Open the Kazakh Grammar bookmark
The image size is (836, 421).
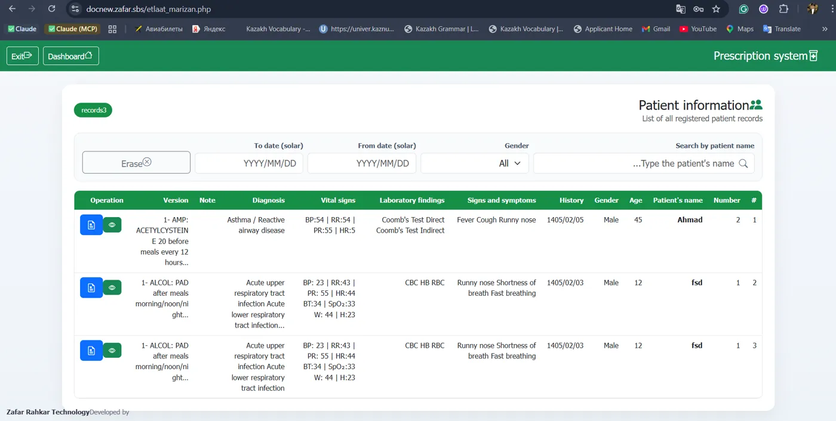(441, 29)
